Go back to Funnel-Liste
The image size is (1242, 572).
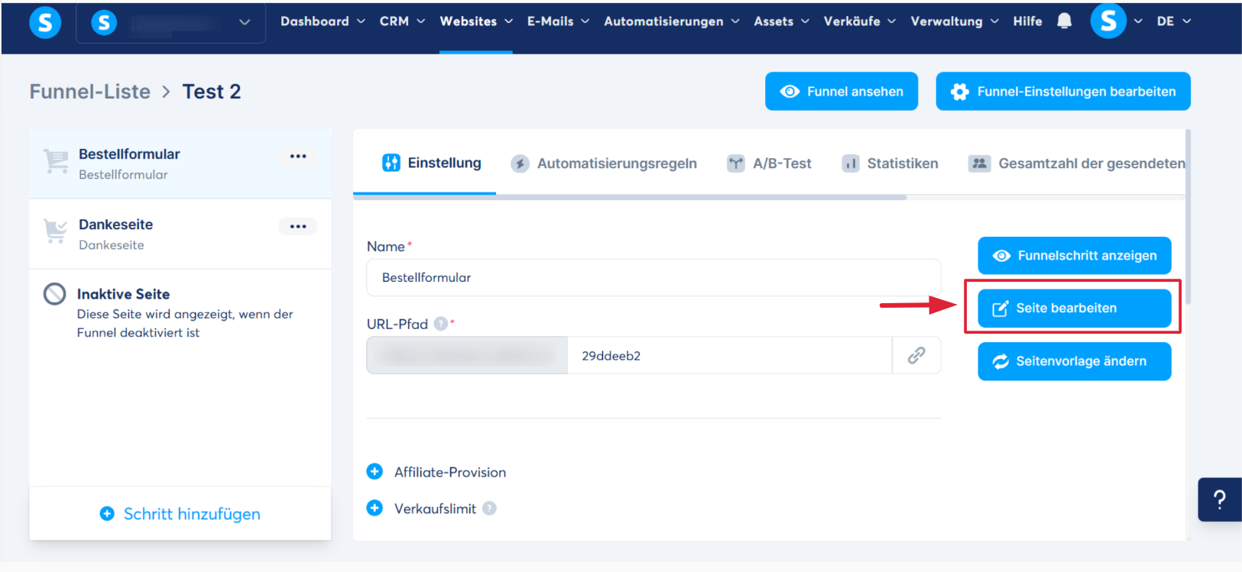point(90,92)
